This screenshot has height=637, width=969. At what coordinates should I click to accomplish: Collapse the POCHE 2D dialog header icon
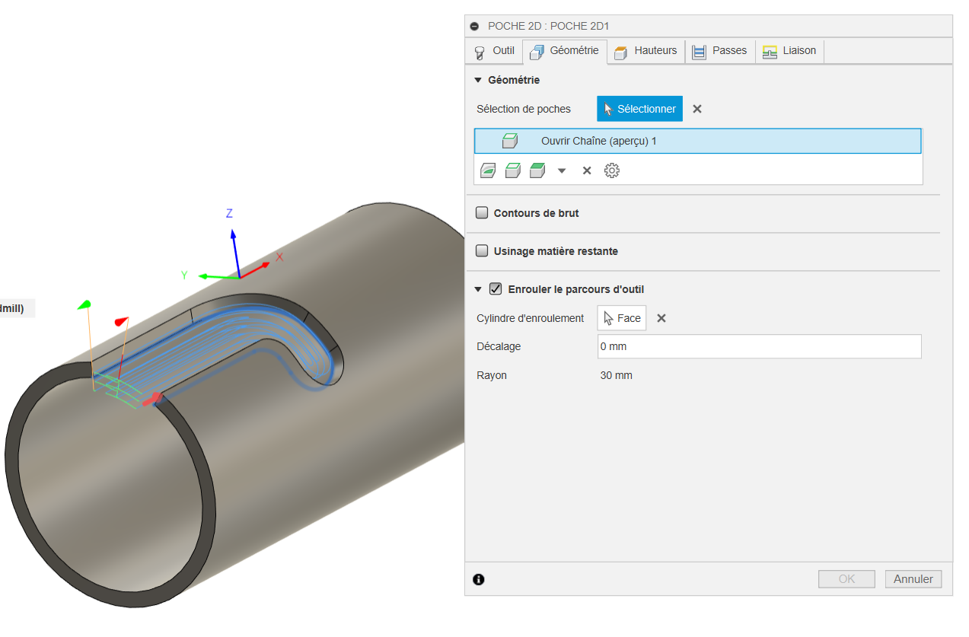point(475,26)
